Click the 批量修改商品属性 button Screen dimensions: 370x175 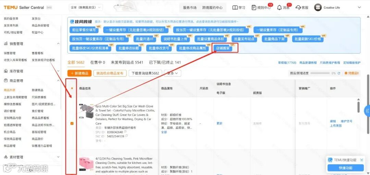click(193, 48)
